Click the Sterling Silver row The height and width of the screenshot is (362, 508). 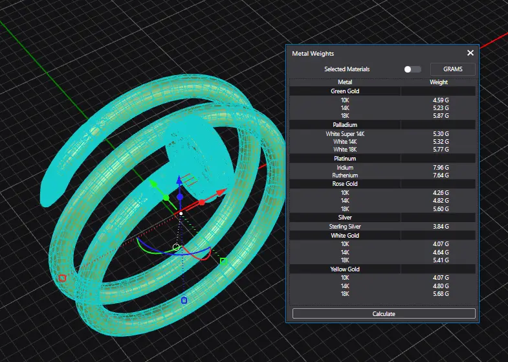tap(382, 227)
